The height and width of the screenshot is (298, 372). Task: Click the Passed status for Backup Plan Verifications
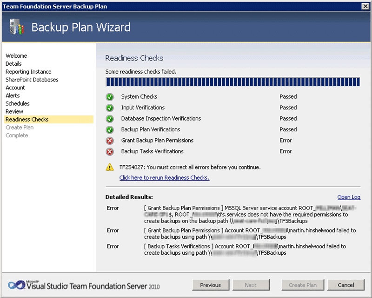tap(288, 129)
